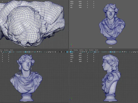Click Gamma icon in bottom-left panel toolbar
Screen dimensions: 138x103
coord(62,52)
